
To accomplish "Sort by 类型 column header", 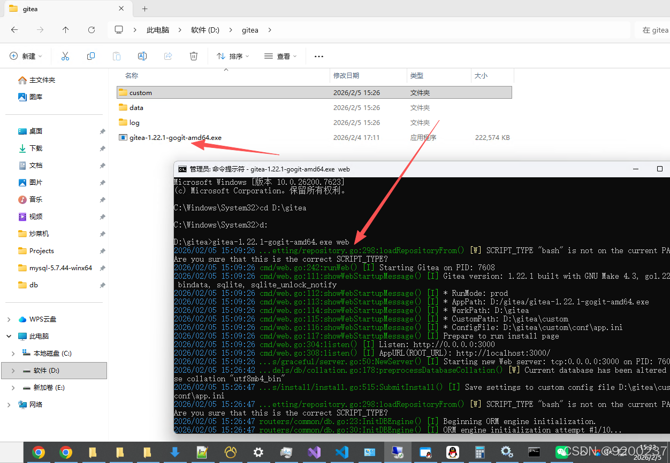I will coord(417,76).
